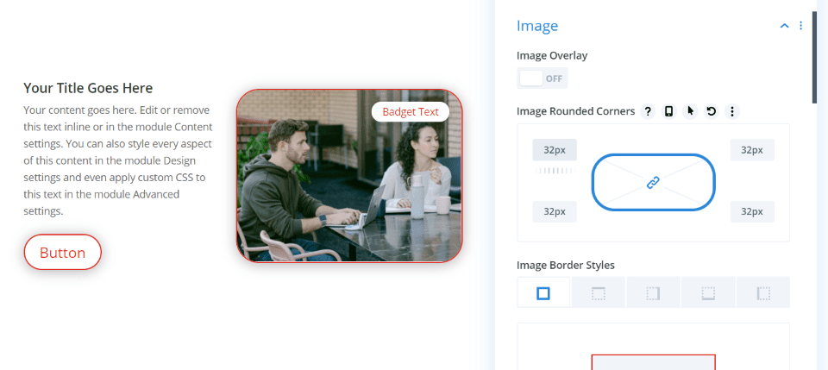
Task: Click the responsive phone icon for Rounded Corners
Action: click(668, 111)
